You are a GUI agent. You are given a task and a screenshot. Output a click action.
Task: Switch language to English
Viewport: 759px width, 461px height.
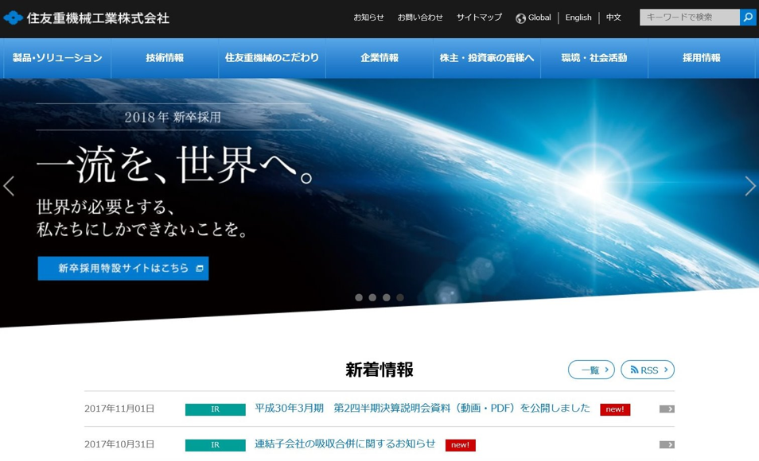tap(578, 17)
